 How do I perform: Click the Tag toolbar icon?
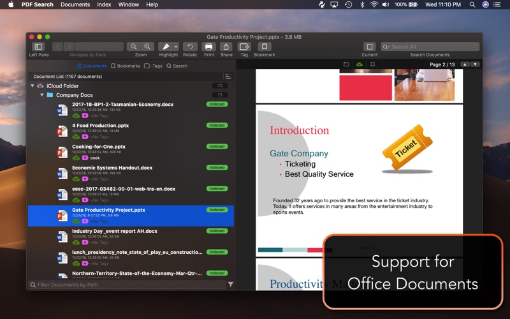coord(244,47)
